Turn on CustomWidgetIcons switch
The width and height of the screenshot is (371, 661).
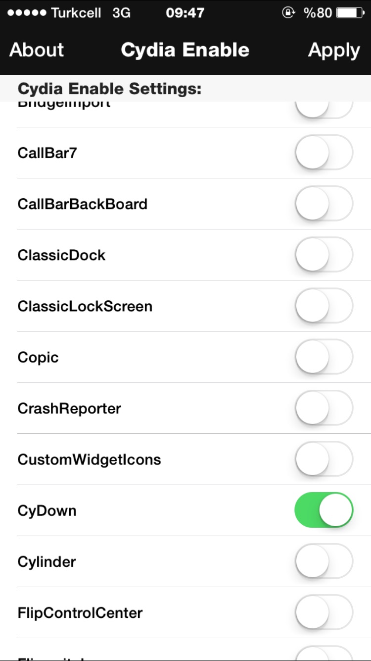[324, 459]
